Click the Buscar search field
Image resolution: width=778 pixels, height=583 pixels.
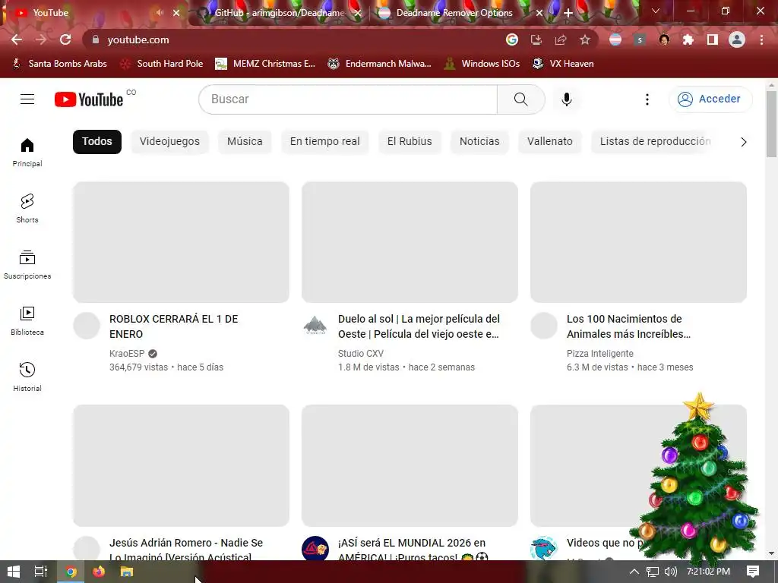coord(348,99)
